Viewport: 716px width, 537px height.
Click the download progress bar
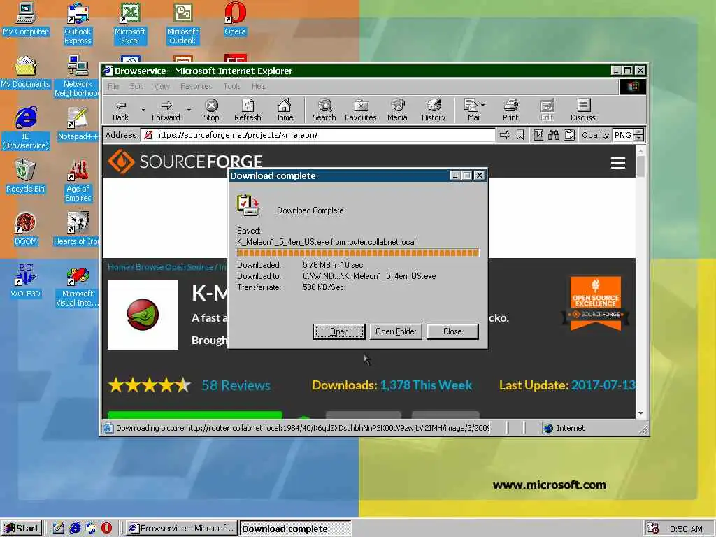(357, 252)
